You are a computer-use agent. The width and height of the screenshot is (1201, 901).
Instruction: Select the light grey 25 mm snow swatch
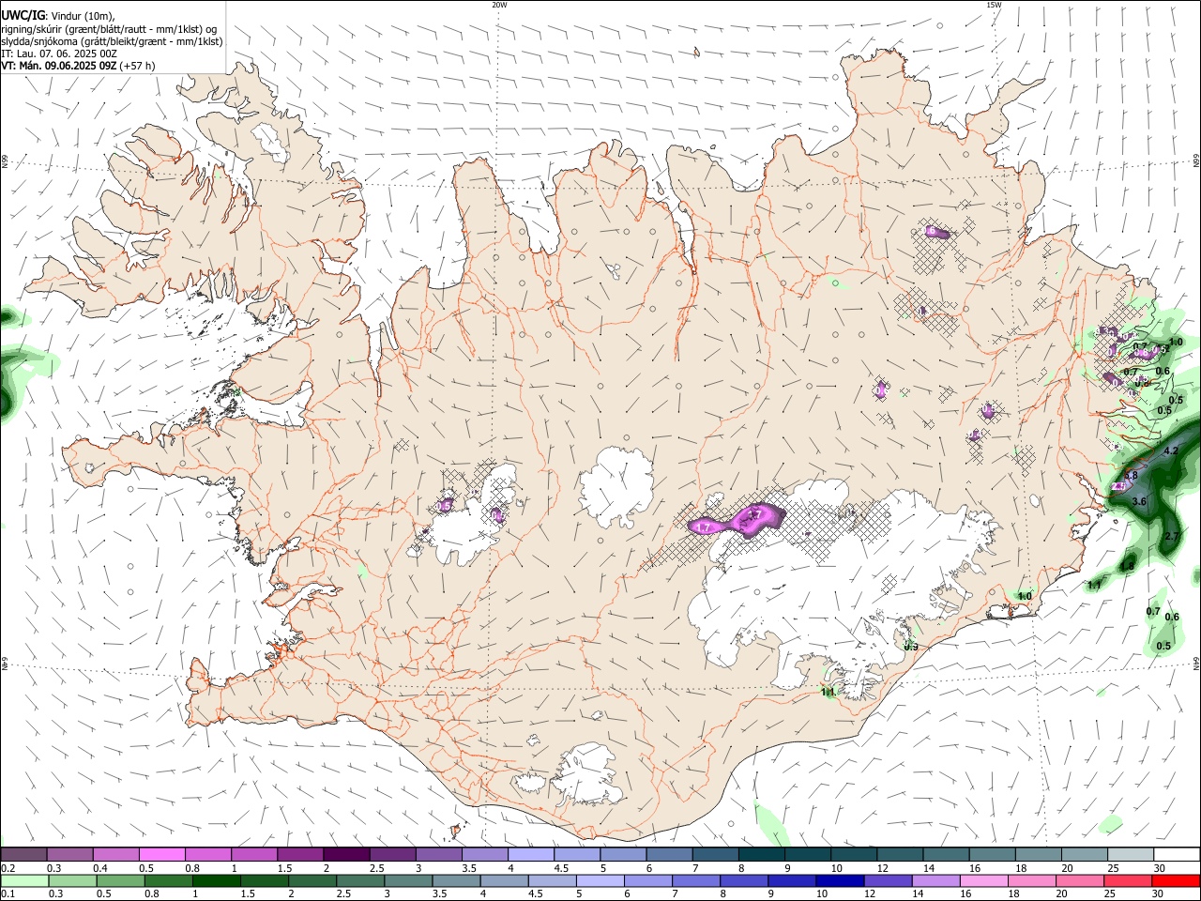coord(1131,854)
